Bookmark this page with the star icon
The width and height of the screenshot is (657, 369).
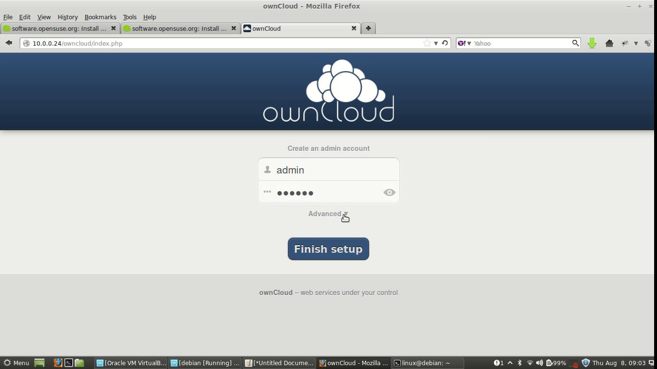click(427, 43)
